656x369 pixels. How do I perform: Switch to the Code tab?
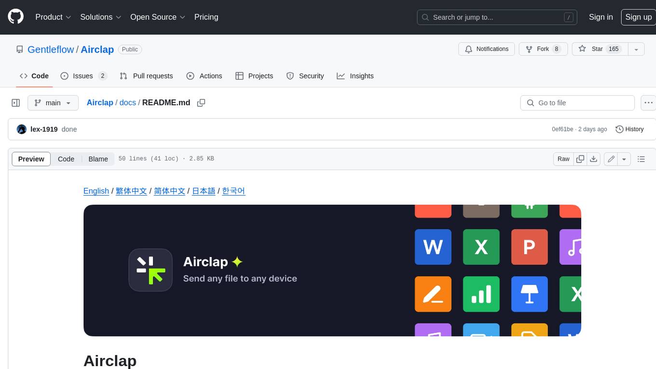coord(34,76)
